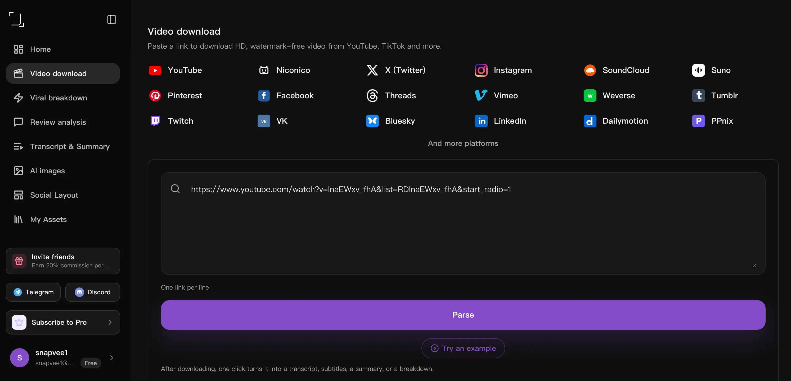This screenshot has height=381, width=791.
Task: Click the Twitch platform icon
Action: click(155, 121)
